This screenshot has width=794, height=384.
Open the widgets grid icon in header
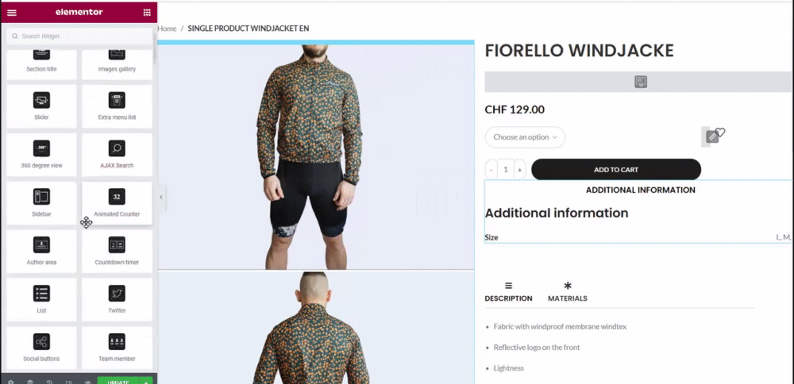click(147, 12)
